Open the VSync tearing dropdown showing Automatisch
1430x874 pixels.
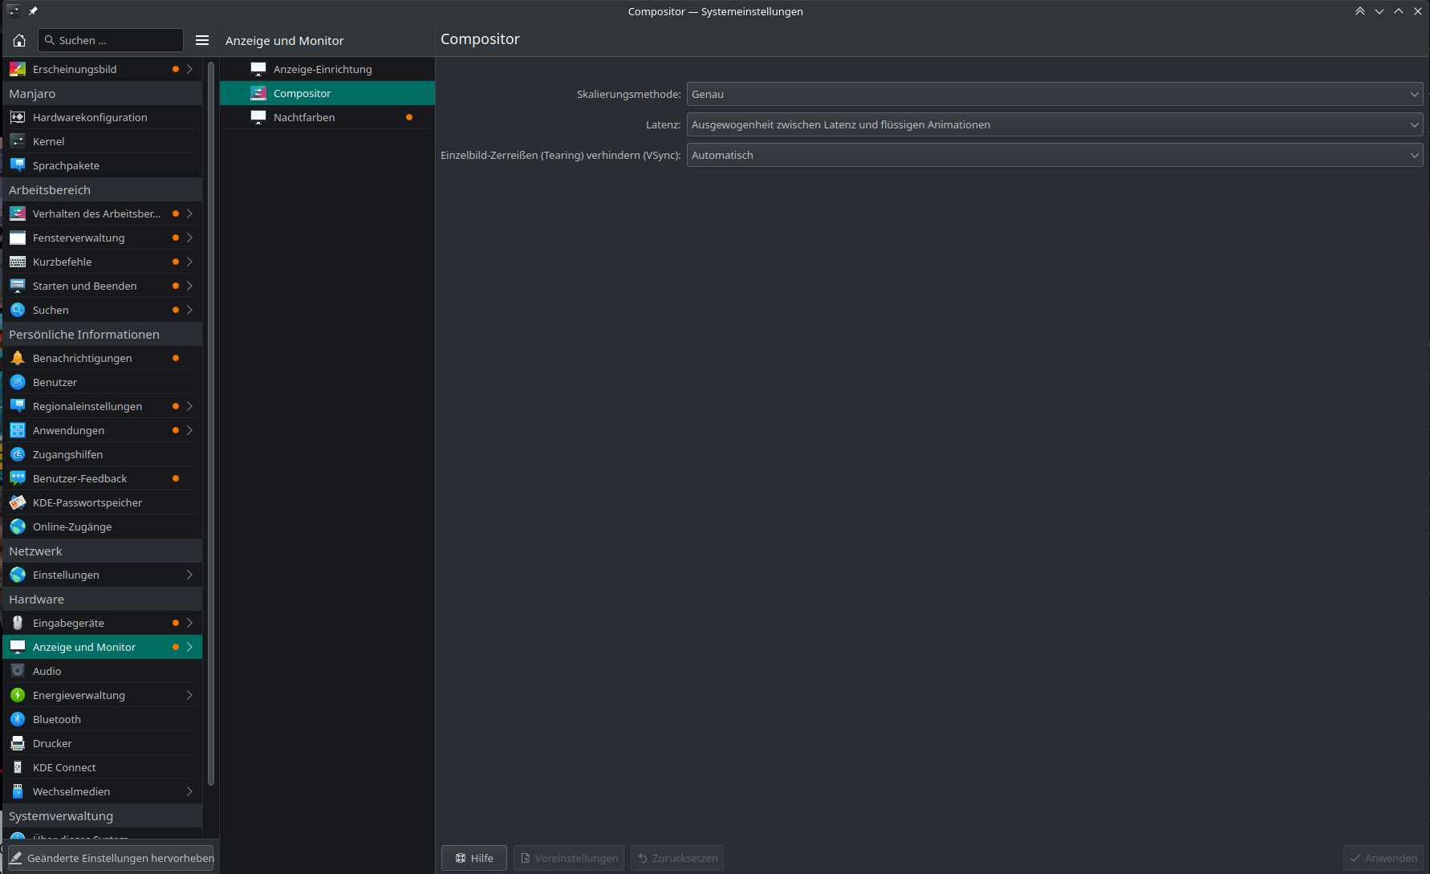click(x=1054, y=155)
